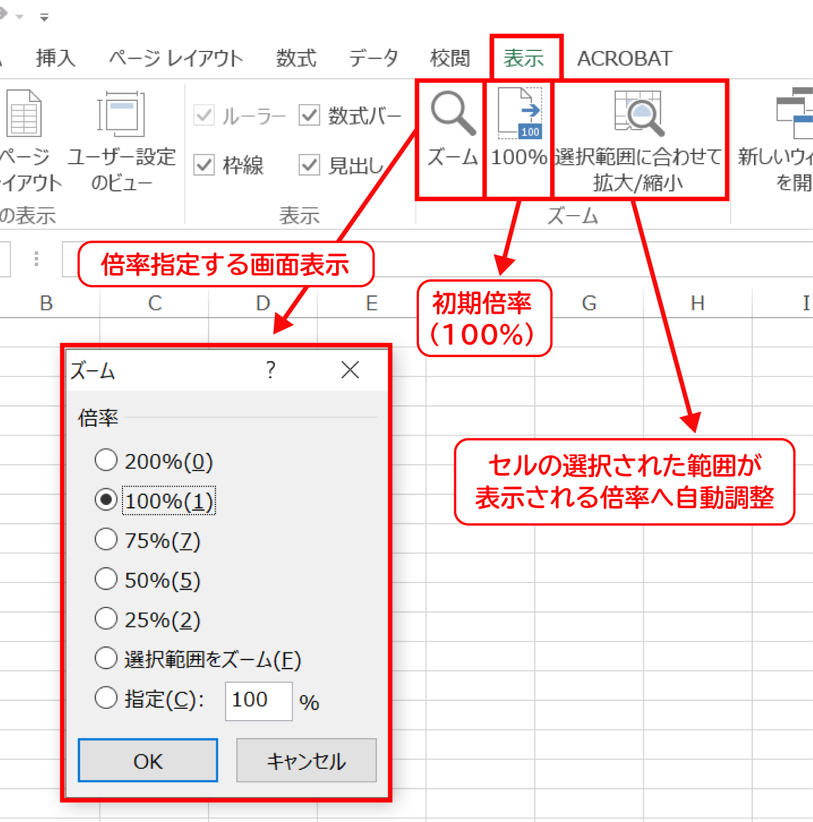
Task: Open the Custom Views (ユーザー設定のビュー) icon
Action: pyautogui.click(x=121, y=114)
